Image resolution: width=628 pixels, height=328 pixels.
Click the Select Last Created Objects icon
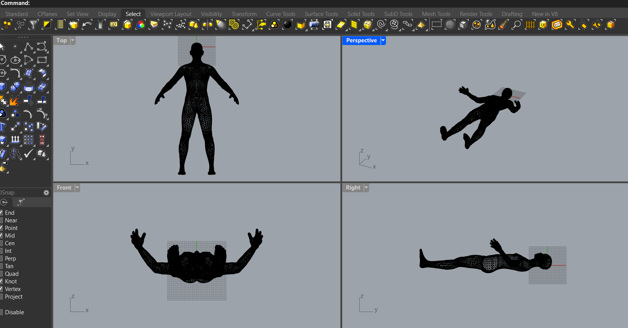(73, 25)
